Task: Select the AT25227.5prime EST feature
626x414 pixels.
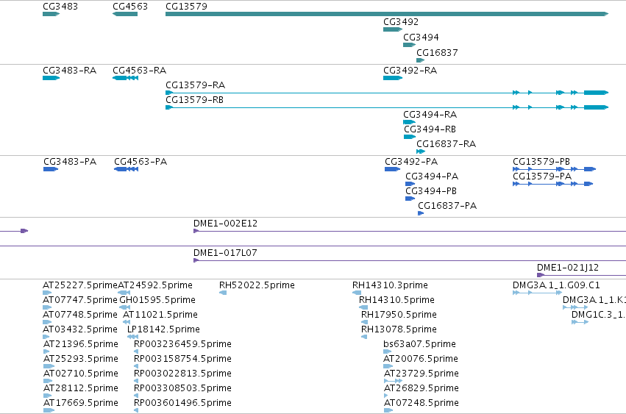Action: pos(47,293)
